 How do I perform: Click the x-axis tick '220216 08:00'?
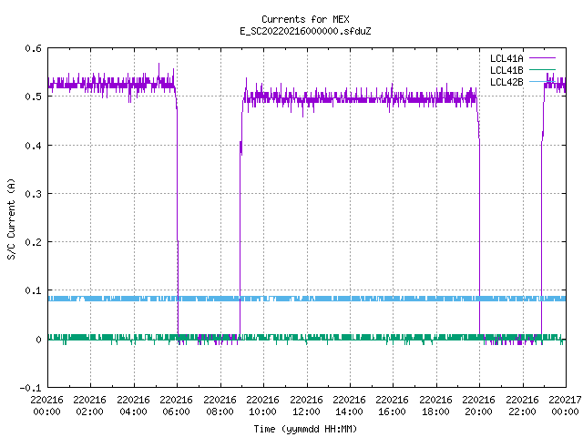tap(220, 406)
